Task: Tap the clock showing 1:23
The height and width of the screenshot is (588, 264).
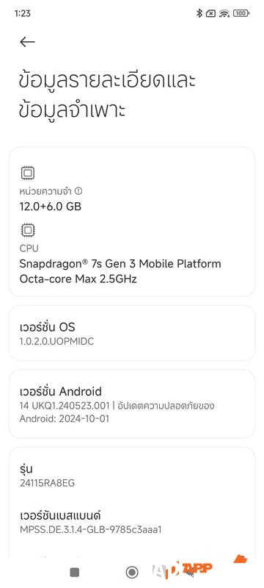Action: [x=23, y=13]
